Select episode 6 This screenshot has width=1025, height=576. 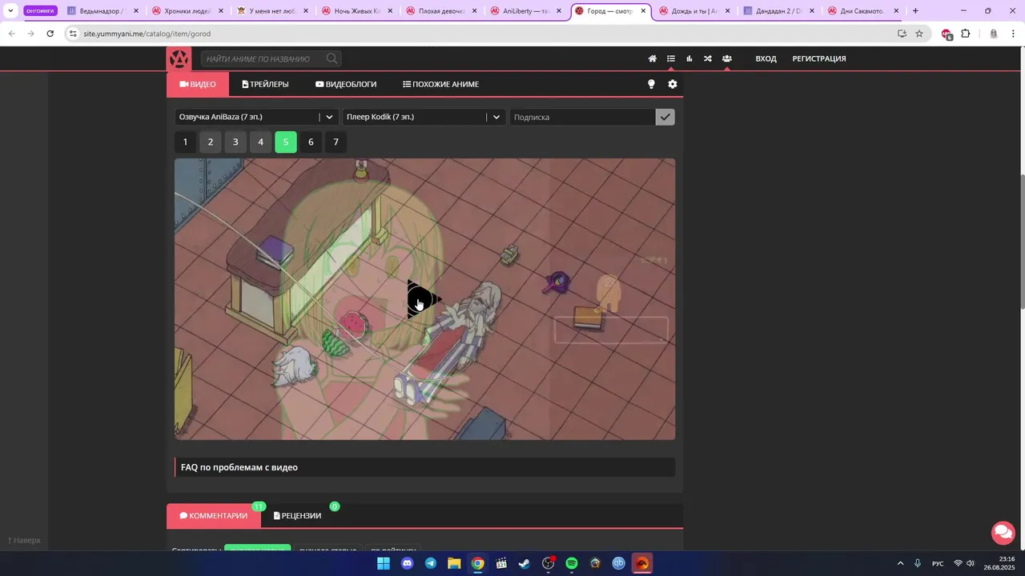[x=311, y=142]
